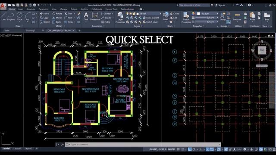This screenshot has height=155, width=276.
Task: Select the Polyline tool
Action: click(x=11, y=16)
